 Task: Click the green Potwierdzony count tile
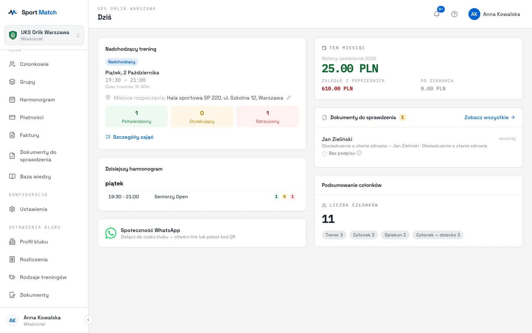click(x=136, y=117)
